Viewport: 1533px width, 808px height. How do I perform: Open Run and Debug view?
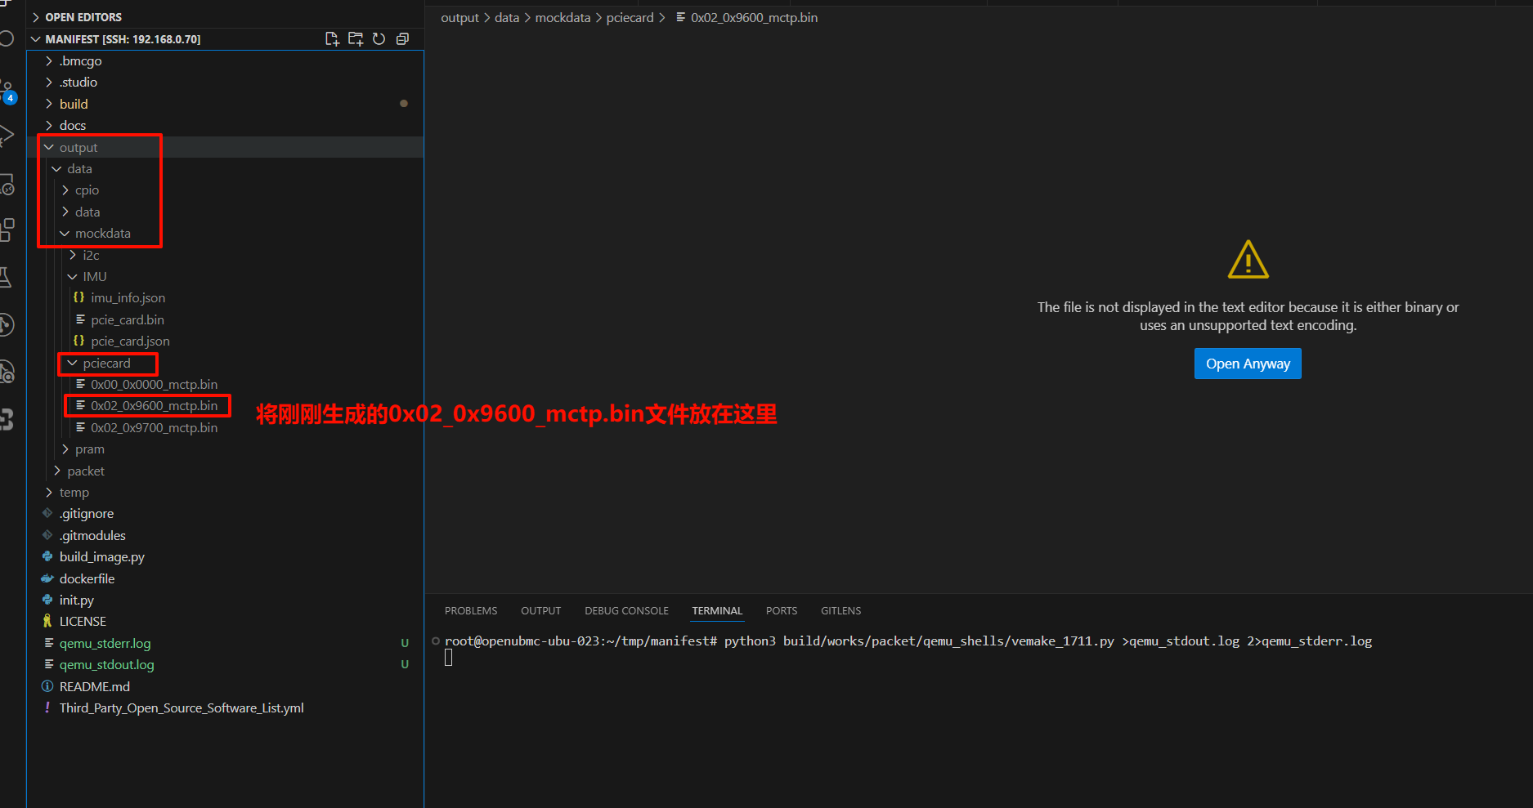tap(7, 136)
